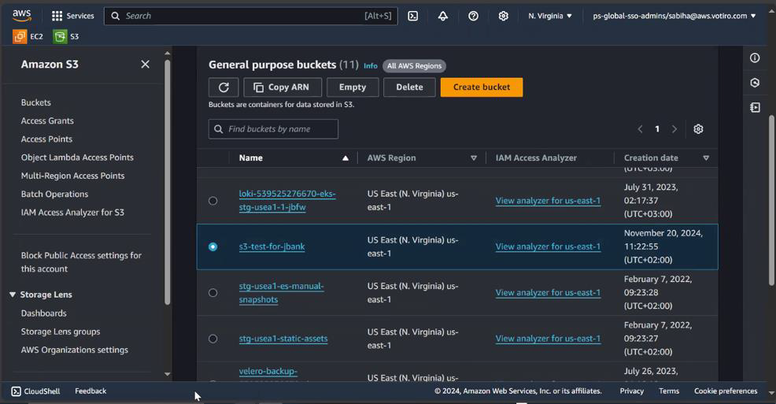Collapse the Storage Lens section
Image resolution: width=776 pixels, height=404 pixels.
pyautogui.click(x=13, y=295)
